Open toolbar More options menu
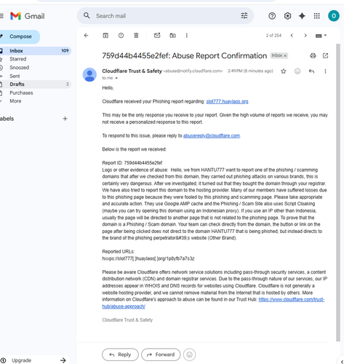The height and width of the screenshot is (364, 344). pos(187,36)
